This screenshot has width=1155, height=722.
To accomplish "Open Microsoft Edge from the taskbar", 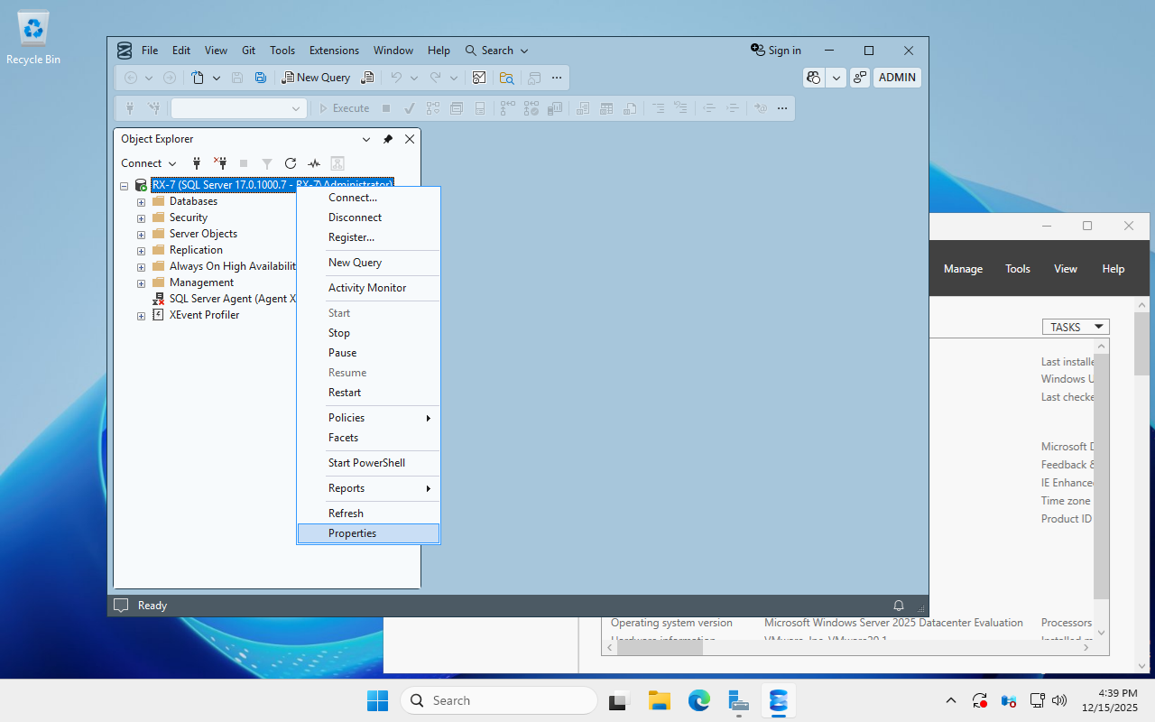I will coord(699,700).
